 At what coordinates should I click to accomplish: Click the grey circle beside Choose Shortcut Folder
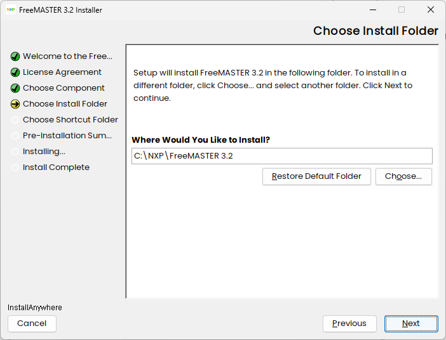point(15,120)
